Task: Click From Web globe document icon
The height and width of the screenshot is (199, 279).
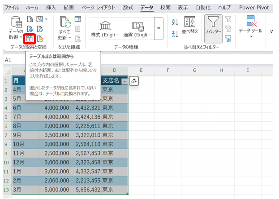Action: (30, 29)
